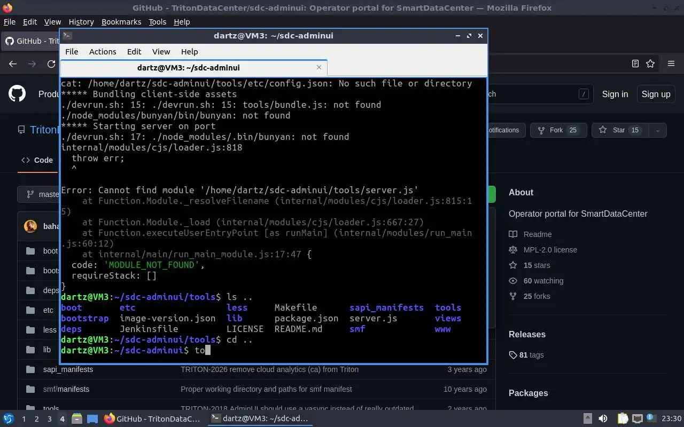This screenshot has height=427, width=684.
Task: Click the committer avatar in the file list header
Action: click(30, 226)
